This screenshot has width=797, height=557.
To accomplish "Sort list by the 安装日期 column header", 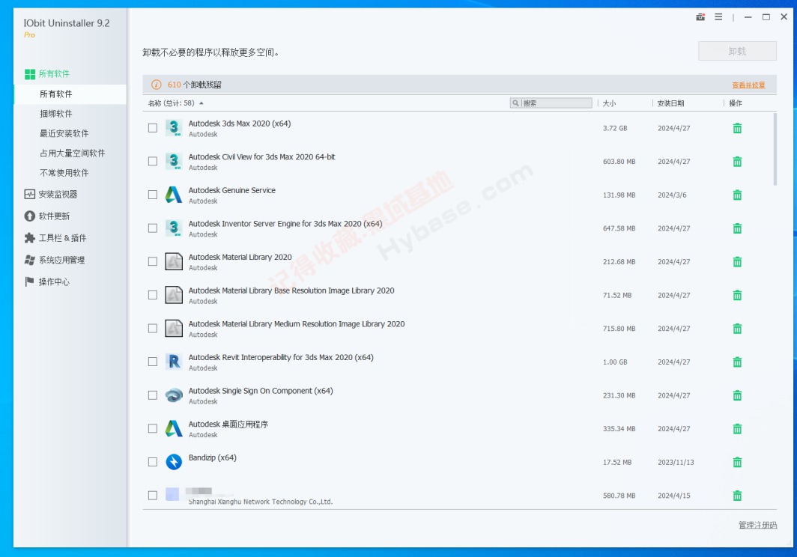I will 670,103.
